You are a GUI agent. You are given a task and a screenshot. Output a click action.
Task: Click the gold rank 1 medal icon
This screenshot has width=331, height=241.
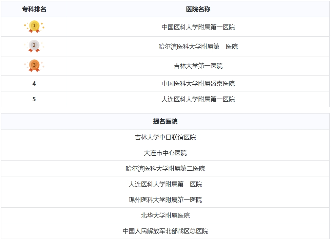click(x=34, y=27)
